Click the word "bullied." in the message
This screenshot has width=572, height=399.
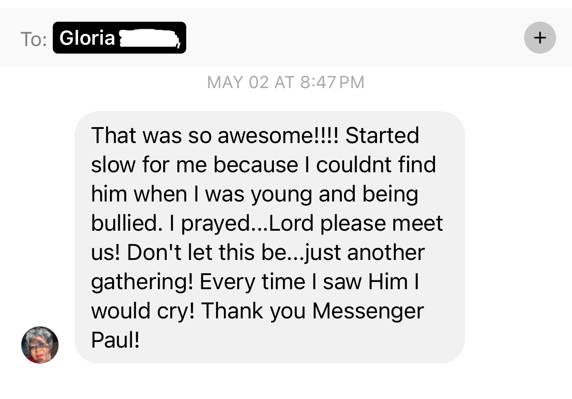click(x=124, y=223)
